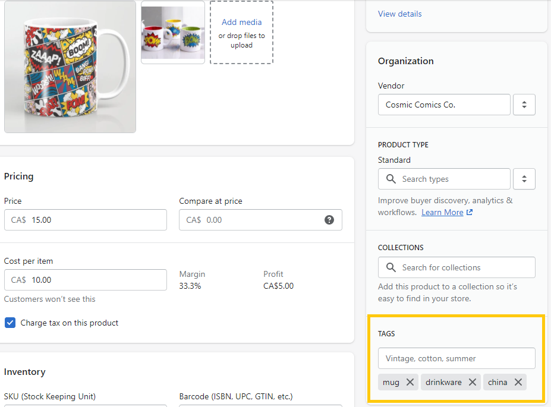Click the Cost per item field
Screen dimensions: 551x407
(x=95, y=280)
